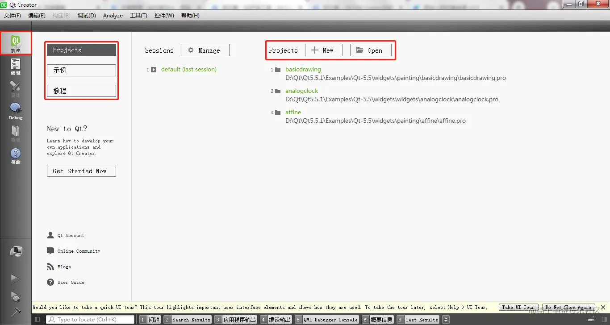This screenshot has height=325, width=610.
Task: Click Open project button
Action: pos(371,50)
